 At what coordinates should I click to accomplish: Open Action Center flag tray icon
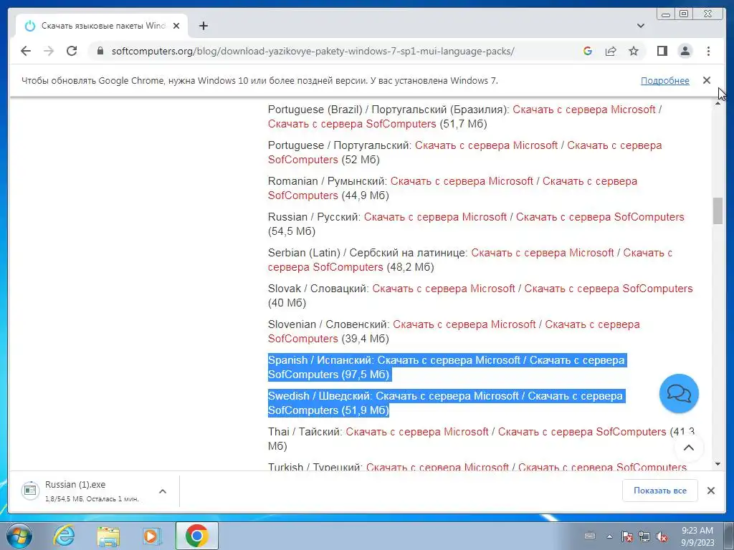point(627,536)
